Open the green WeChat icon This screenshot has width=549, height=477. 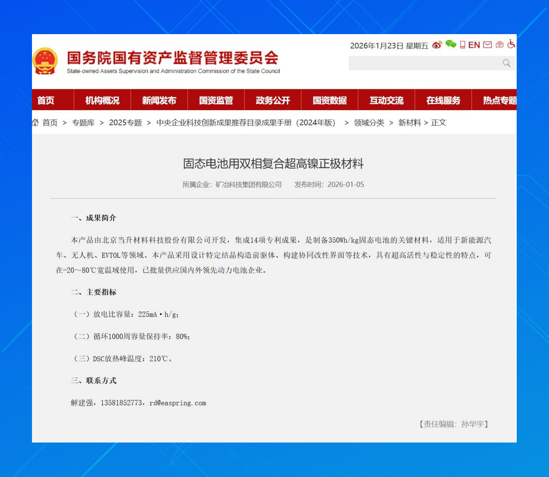(451, 44)
